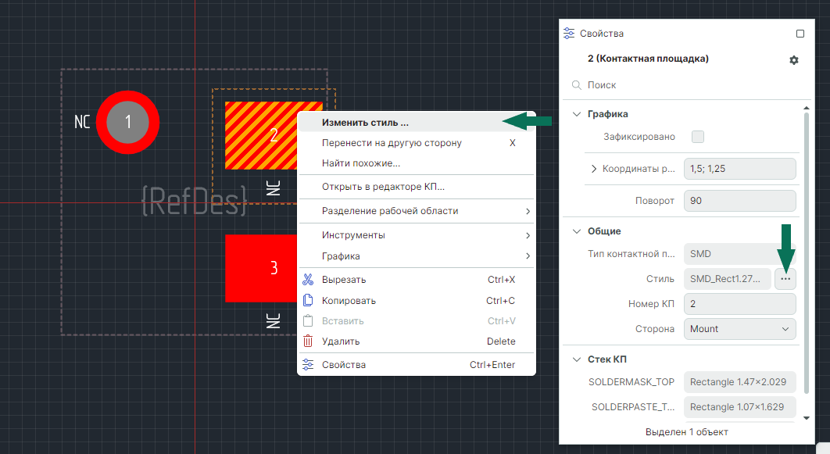
Task: Click the search magnifier icon in Поиск field
Action: [577, 85]
